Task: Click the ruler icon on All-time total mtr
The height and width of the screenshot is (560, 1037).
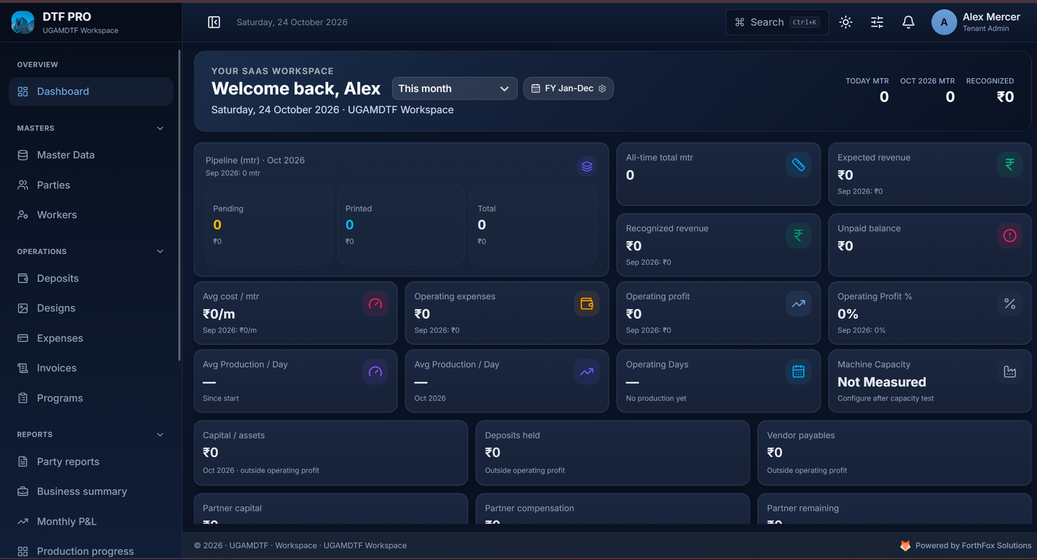Action: [x=798, y=165]
